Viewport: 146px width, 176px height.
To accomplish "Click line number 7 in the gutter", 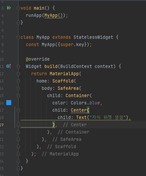I will 2,37.
